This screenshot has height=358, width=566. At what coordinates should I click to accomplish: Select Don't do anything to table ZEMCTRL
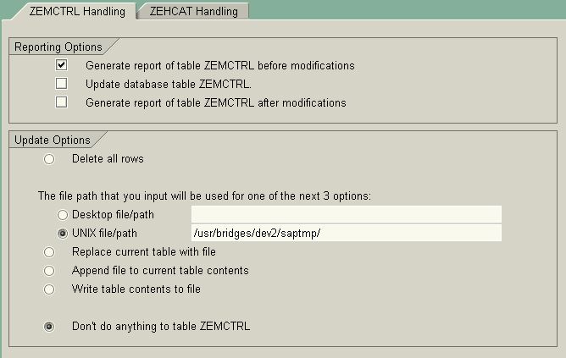(x=50, y=326)
